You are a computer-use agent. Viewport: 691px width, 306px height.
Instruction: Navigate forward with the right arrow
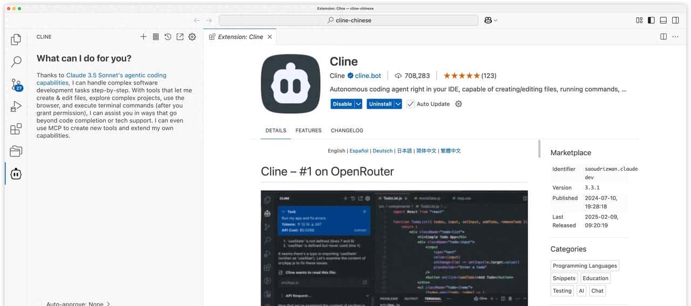[209, 20]
